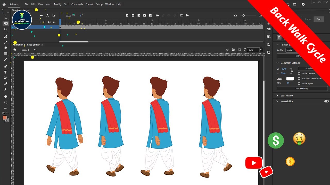Toggle the magnet snap icon in Properties

[x=279, y=38]
